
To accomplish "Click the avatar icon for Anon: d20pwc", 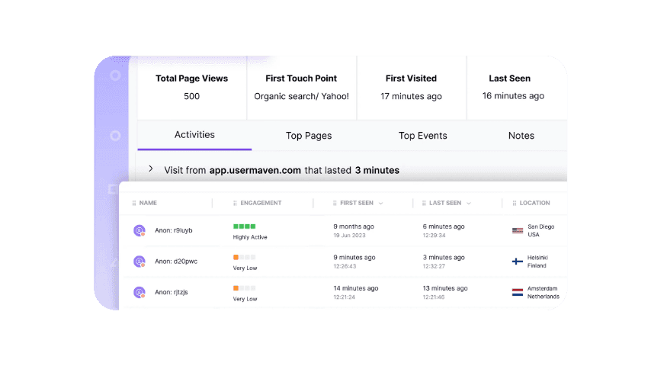I will [x=139, y=262].
